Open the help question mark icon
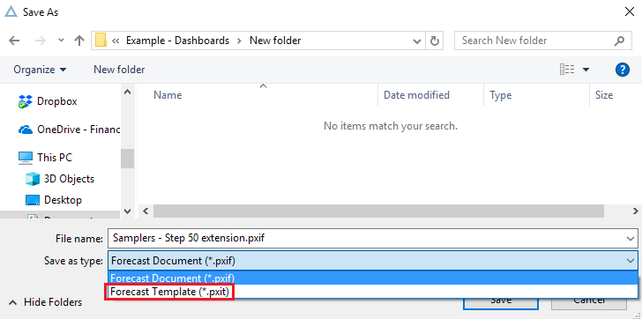The height and width of the screenshot is (319, 642). tap(623, 70)
